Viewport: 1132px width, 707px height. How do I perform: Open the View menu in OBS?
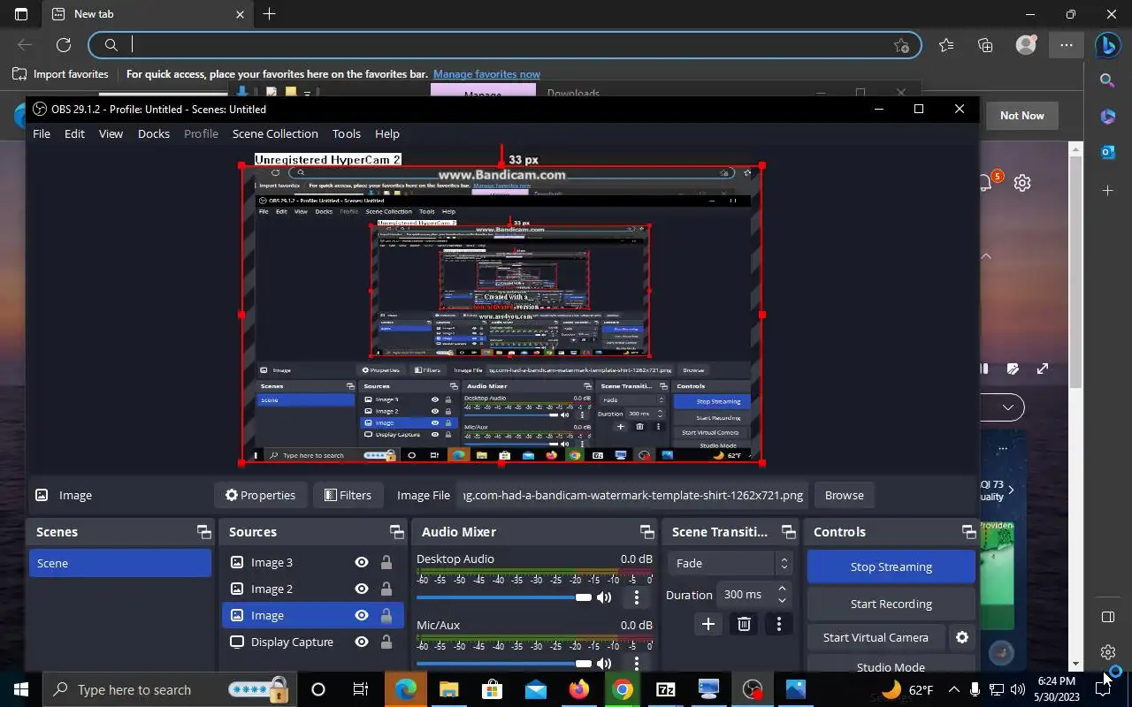(111, 133)
